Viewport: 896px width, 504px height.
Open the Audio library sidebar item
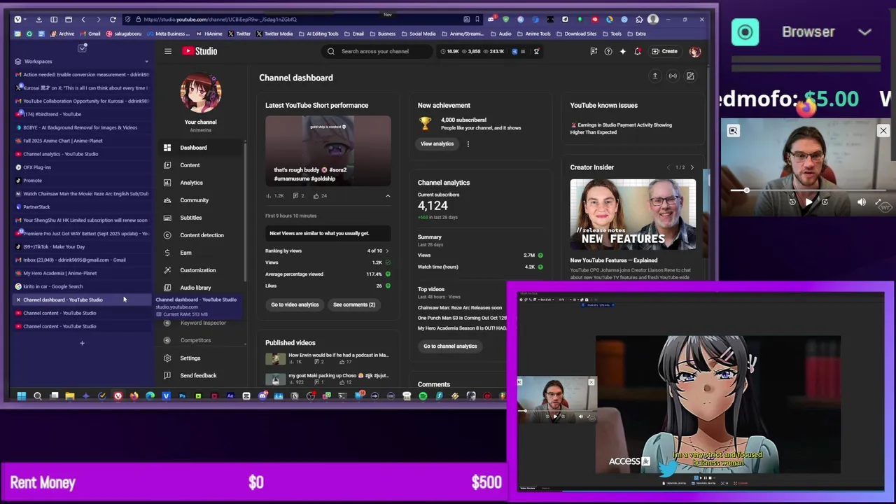(202, 288)
